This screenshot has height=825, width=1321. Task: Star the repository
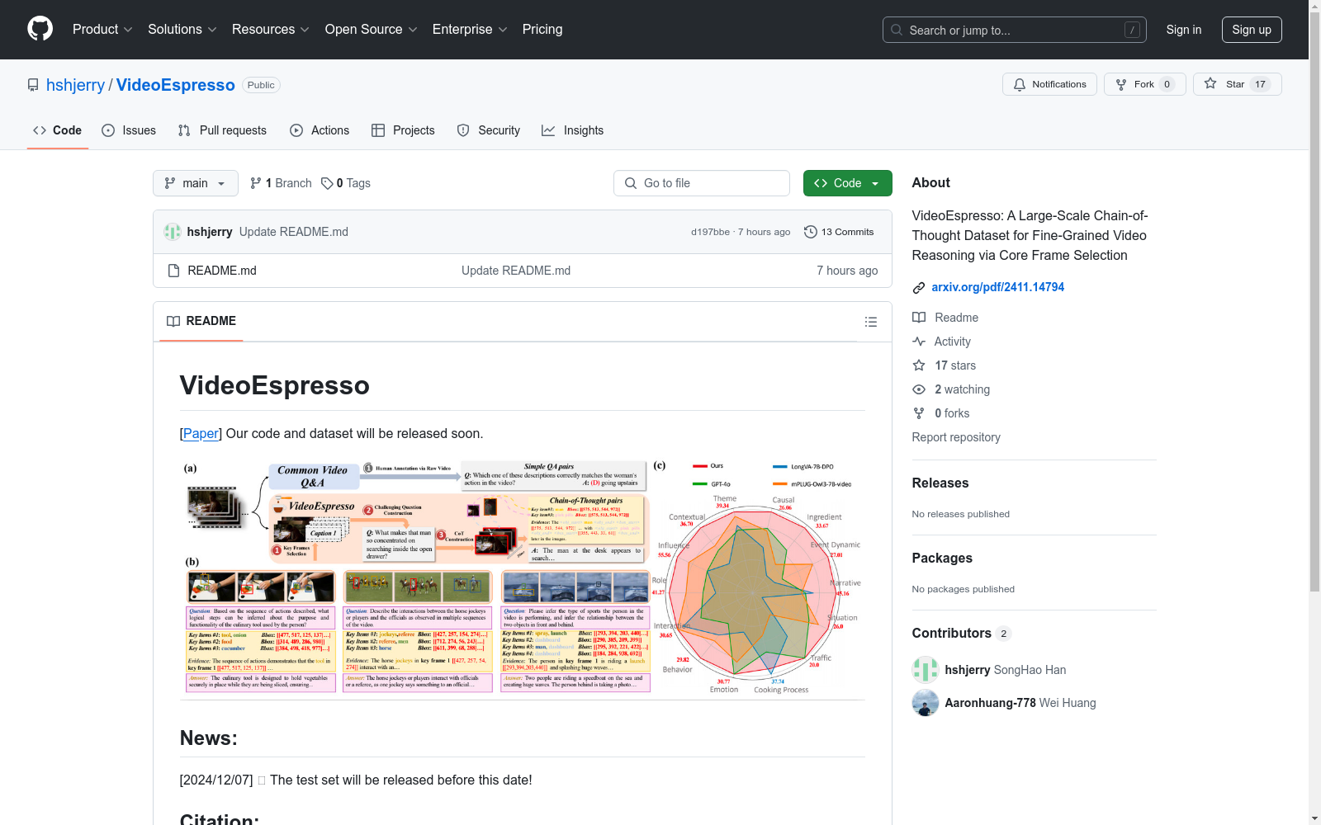click(1237, 84)
